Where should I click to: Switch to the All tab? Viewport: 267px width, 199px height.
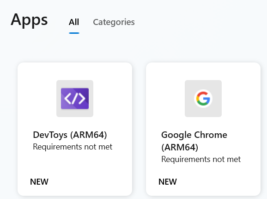(74, 22)
